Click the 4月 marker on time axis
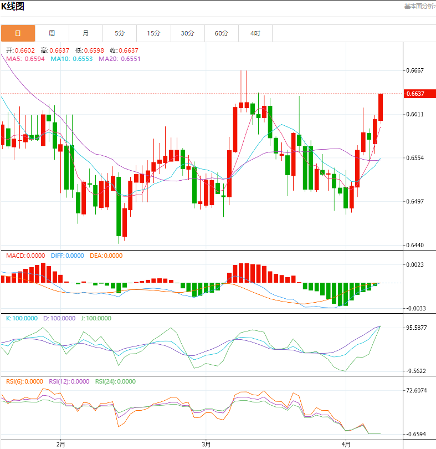436x449 pixels. click(346, 444)
